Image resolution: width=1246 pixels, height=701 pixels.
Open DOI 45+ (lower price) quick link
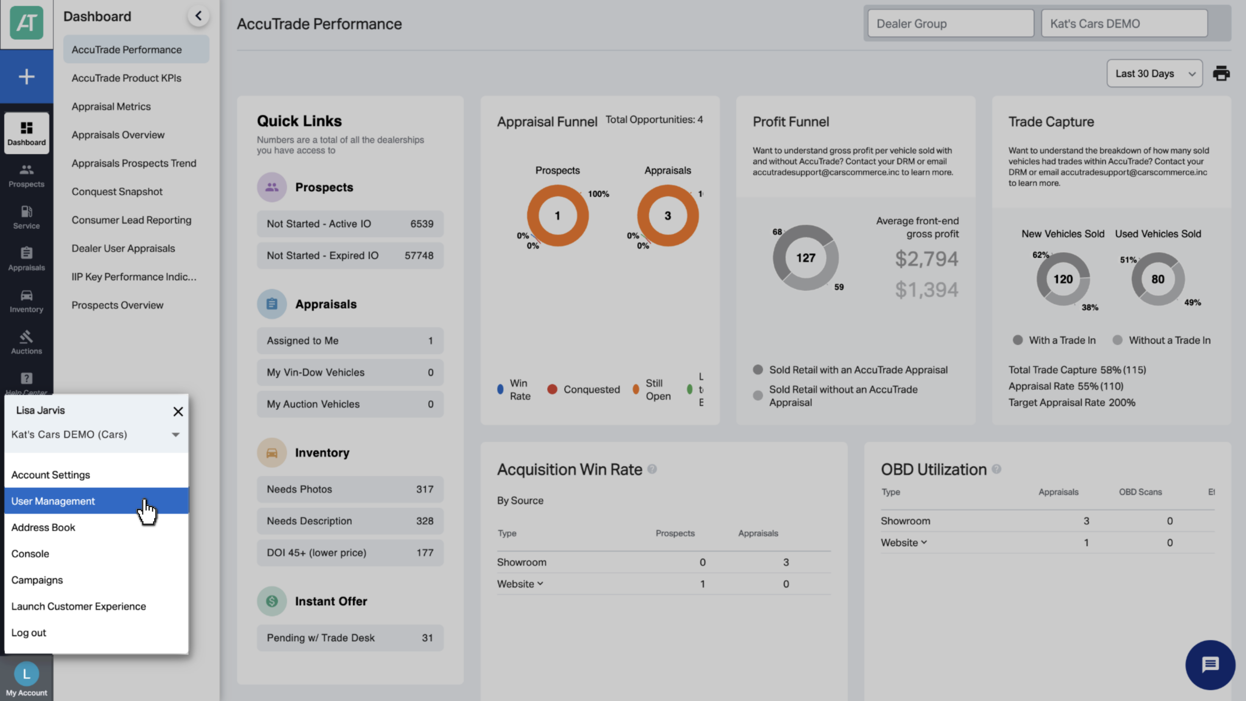tap(350, 553)
